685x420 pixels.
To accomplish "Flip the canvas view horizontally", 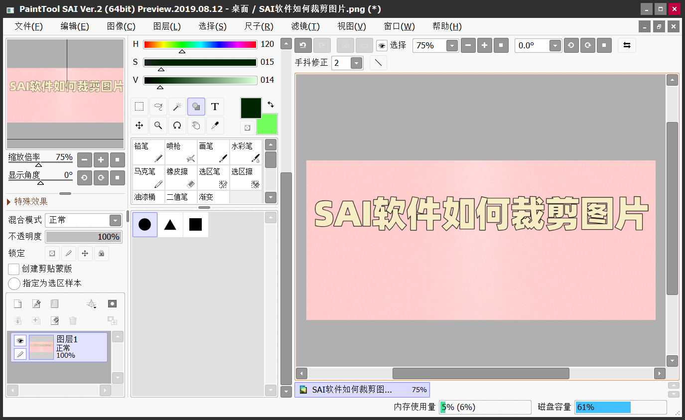I will click(627, 45).
